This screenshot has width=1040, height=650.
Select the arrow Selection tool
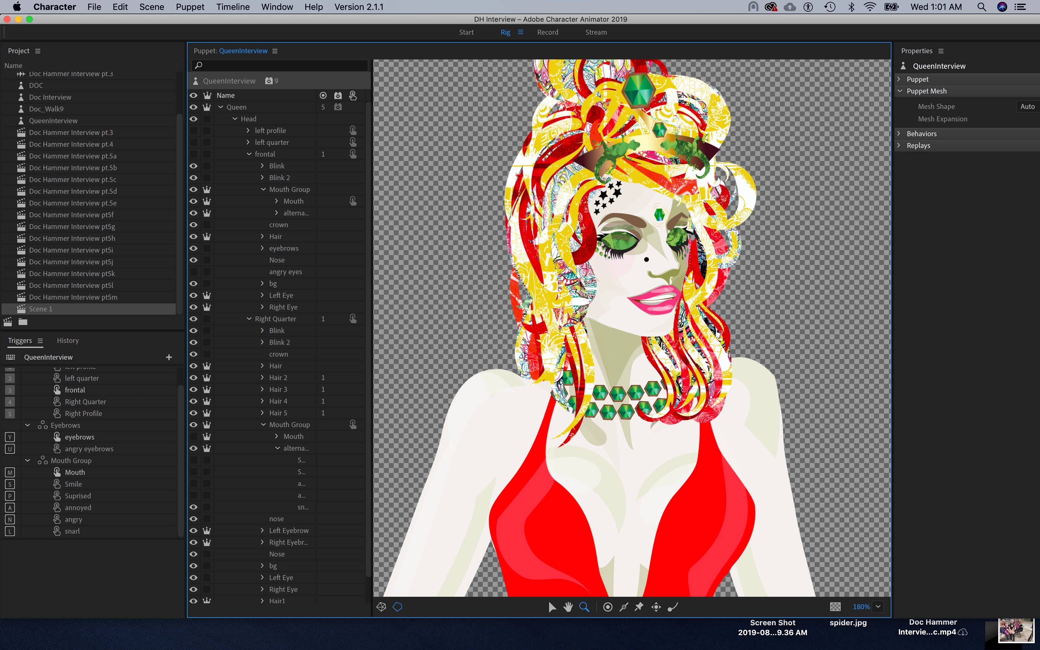(552, 607)
